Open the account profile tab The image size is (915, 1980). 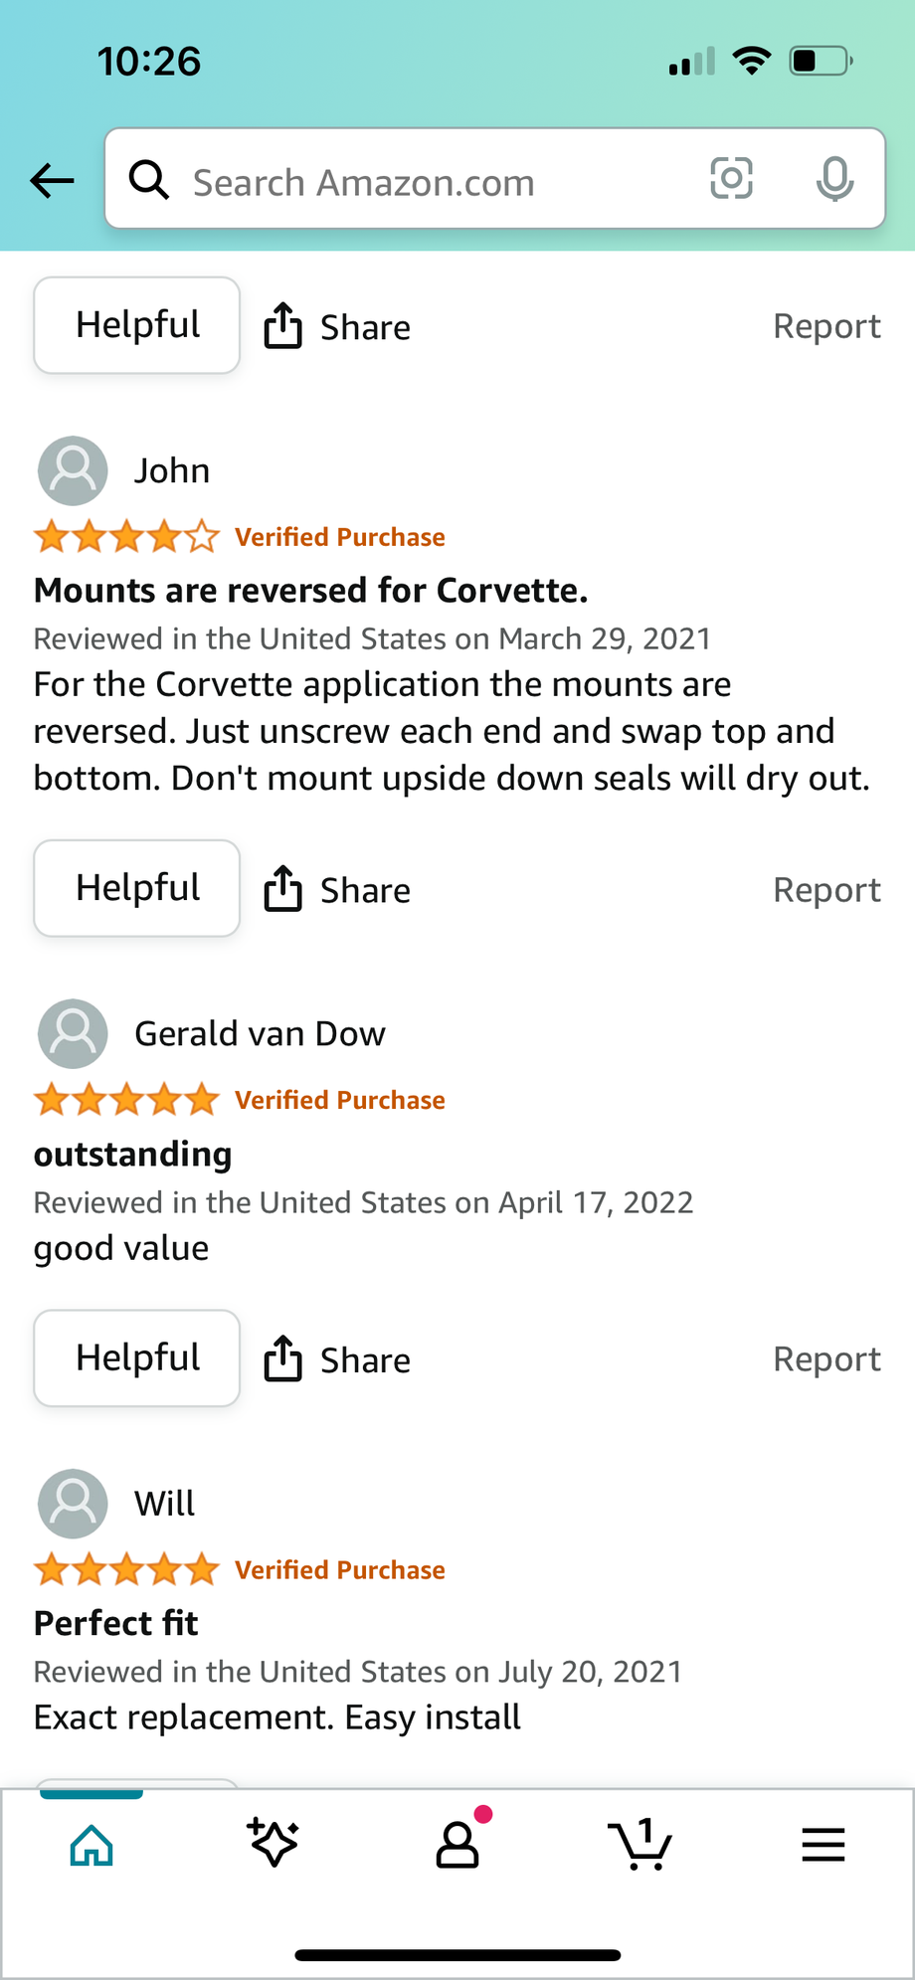[x=457, y=1845]
